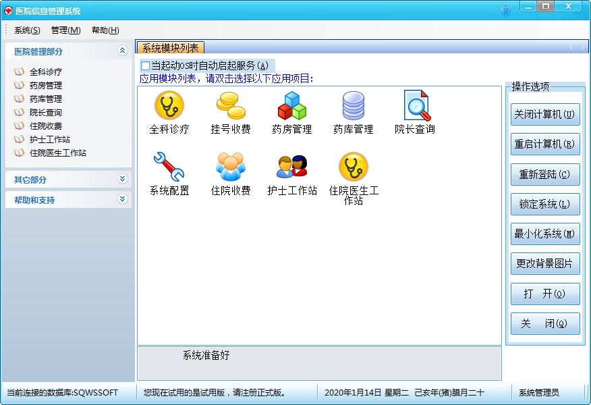Click the book icon beside sidebar 药库管理
The width and height of the screenshot is (591, 405).
click(x=19, y=99)
